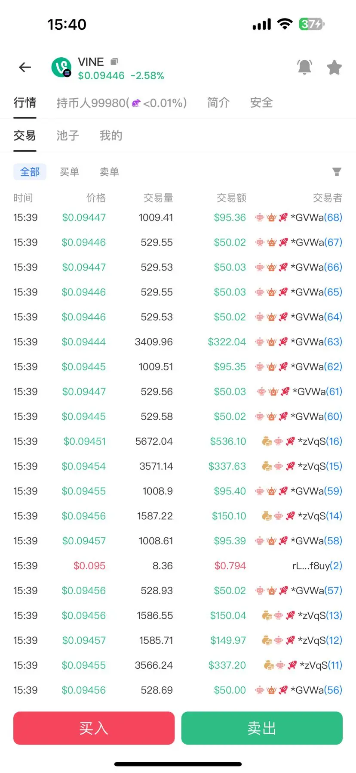This screenshot has height=773, width=356.
Task: Open the trade filter funnel icon
Action: (337, 172)
